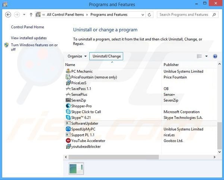224x180 pixels.
Task: Select the youtubeadblocker icon
Action: click(68, 146)
